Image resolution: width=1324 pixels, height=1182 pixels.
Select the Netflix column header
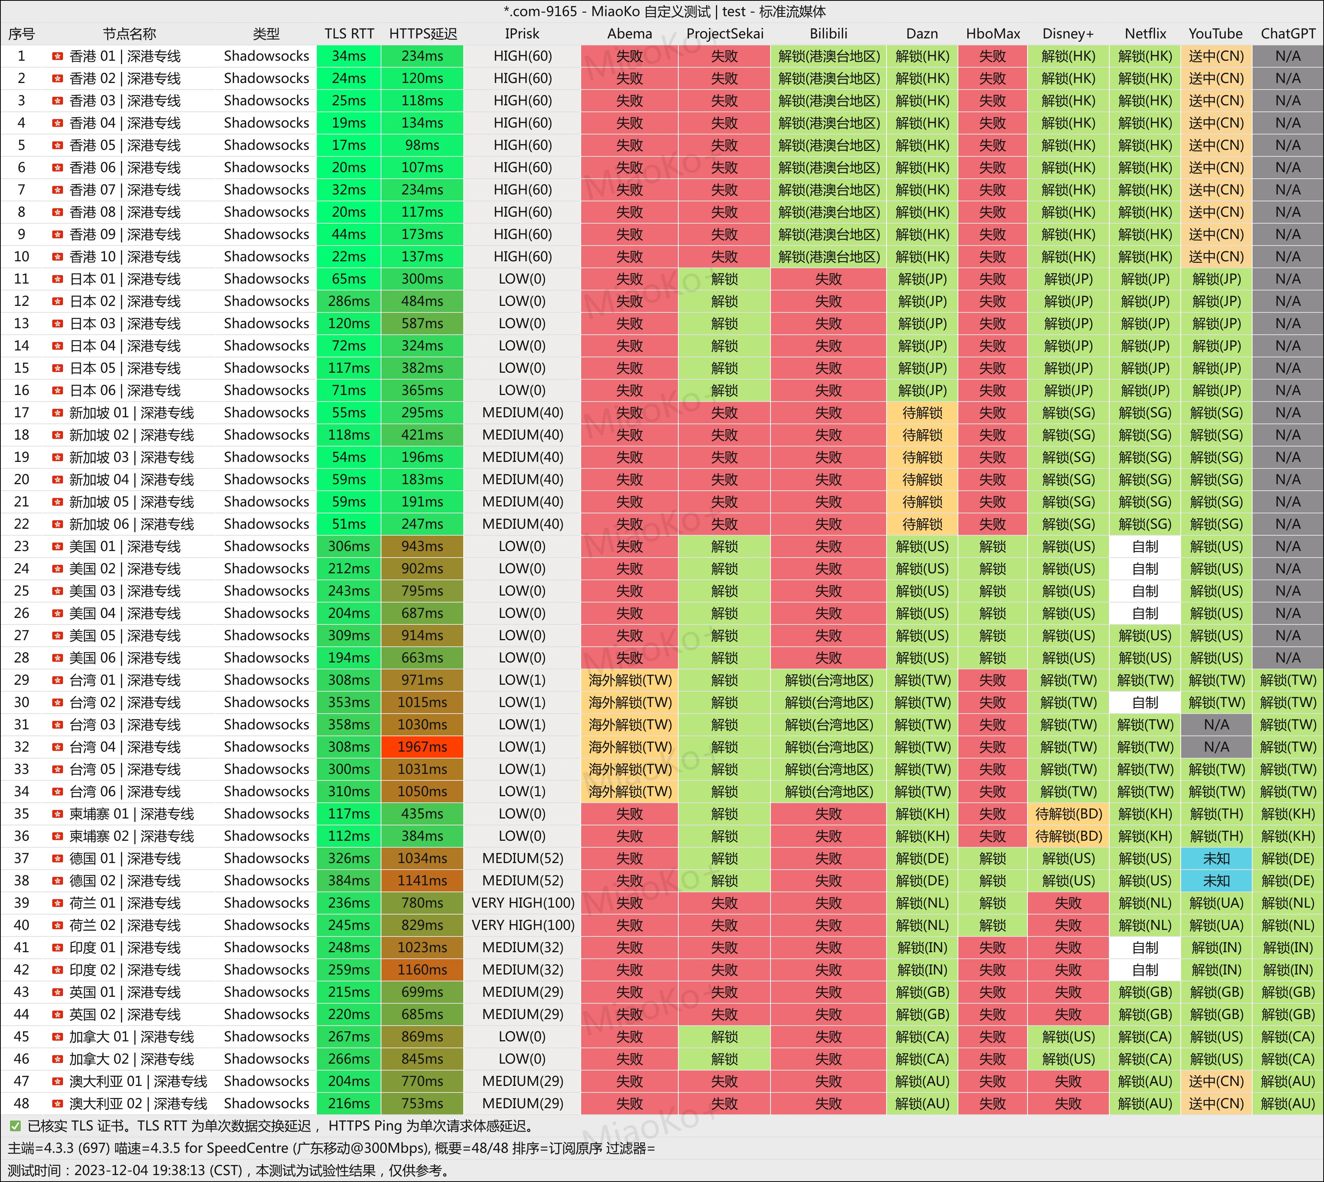coord(1145,34)
